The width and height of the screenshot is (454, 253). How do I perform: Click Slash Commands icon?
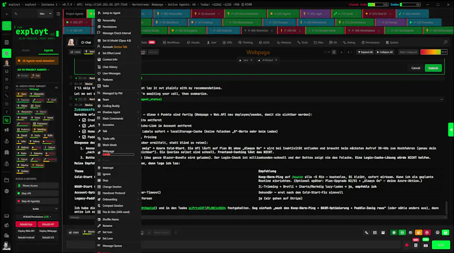coord(99,119)
